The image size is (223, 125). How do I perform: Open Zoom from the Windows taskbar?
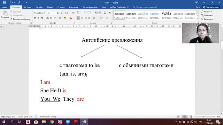tap(68, 122)
